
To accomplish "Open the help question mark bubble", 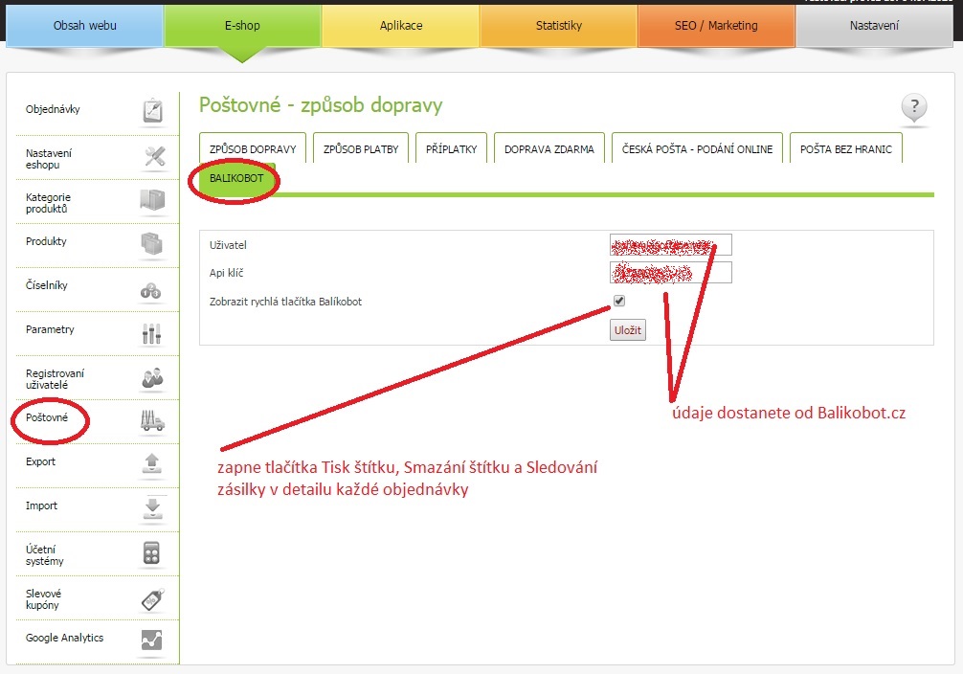I will (x=914, y=107).
